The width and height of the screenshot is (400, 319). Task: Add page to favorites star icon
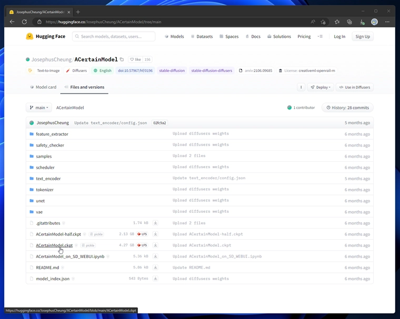pyautogui.click(x=323, y=22)
